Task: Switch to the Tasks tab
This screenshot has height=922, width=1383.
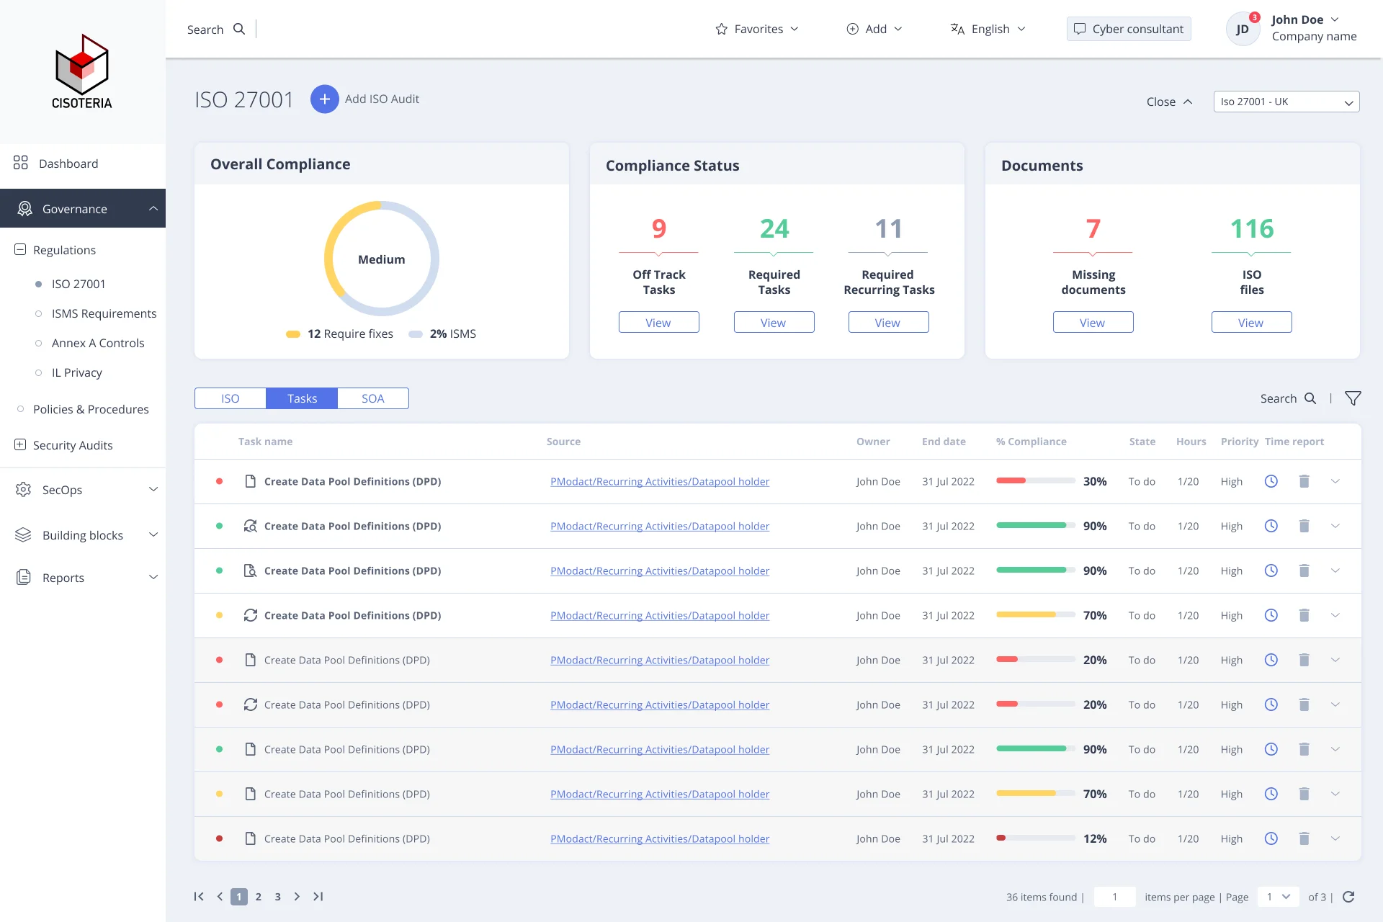Action: tap(302, 398)
